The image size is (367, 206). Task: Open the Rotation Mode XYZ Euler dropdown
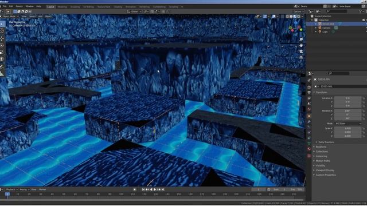(x=348, y=124)
